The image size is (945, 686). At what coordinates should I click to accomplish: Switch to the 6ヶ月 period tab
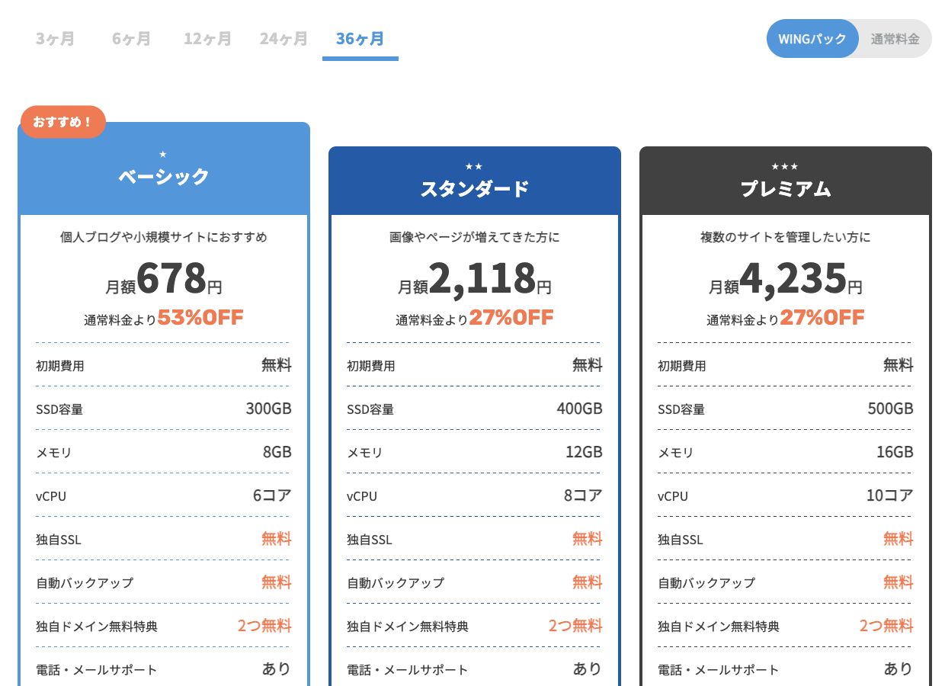131,39
